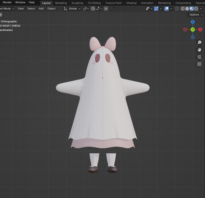Screen dimensions: 205x198
Task: Switch to the Rendering workspace tab
Action: [164, 3]
